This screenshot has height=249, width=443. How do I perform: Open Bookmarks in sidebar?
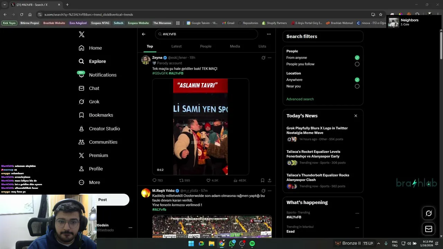pyautogui.click(x=96, y=115)
